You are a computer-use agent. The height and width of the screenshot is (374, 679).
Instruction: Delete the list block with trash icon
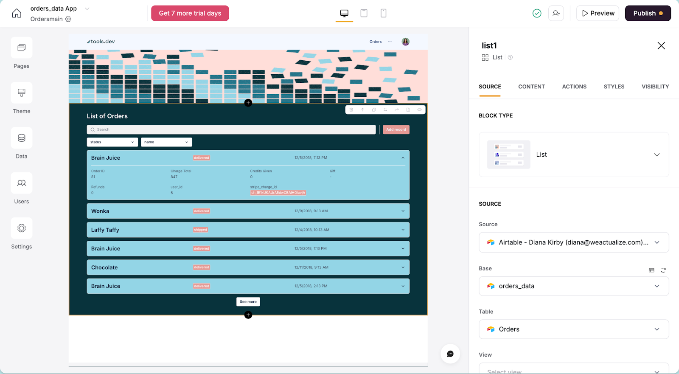(x=351, y=110)
